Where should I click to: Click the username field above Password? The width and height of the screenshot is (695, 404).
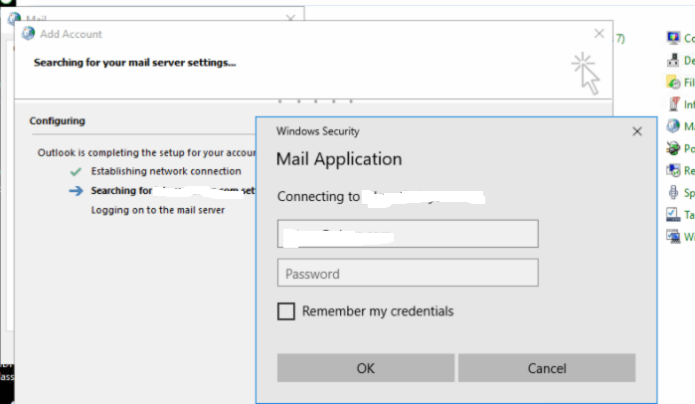coord(408,234)
